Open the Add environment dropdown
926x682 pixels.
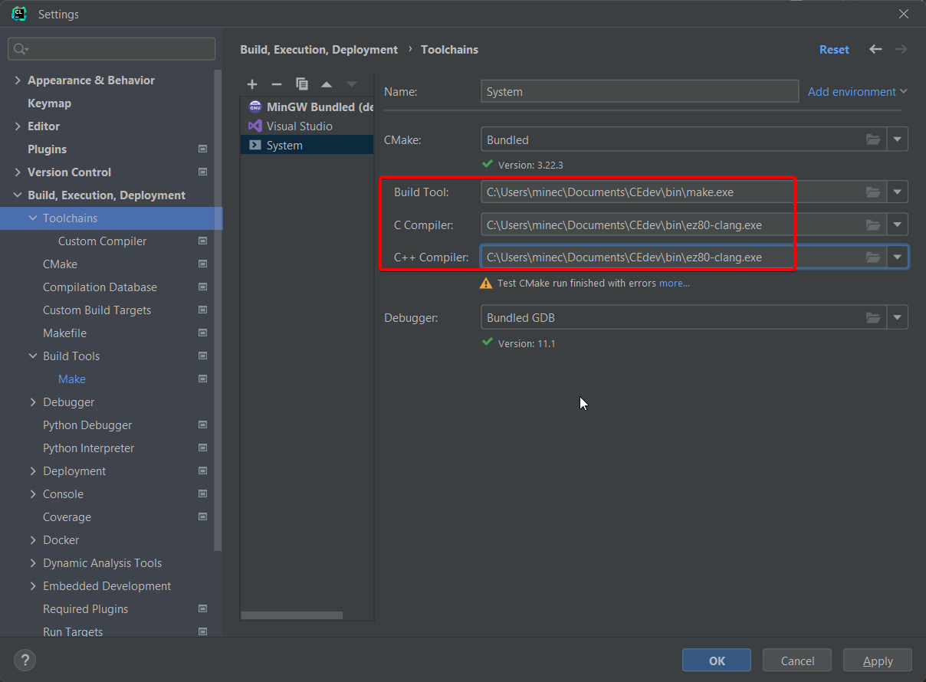[857, 91]
